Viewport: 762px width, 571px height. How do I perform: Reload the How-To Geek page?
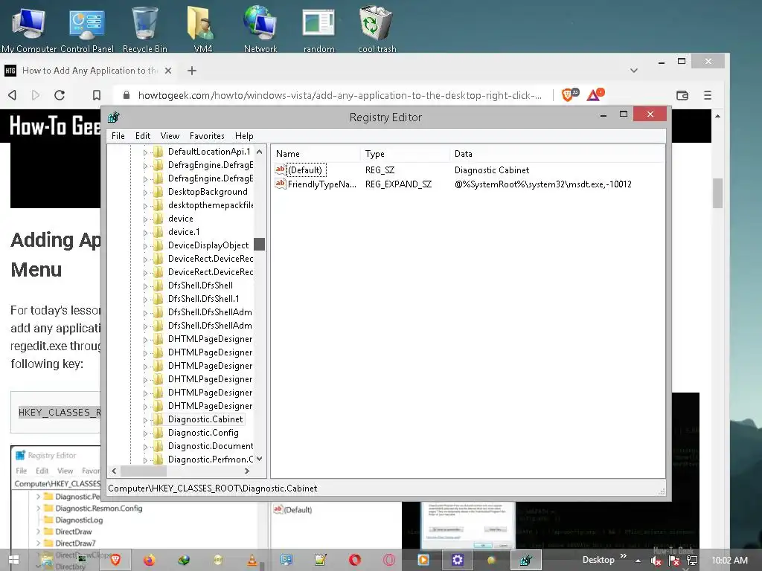[x=60, y=95]
